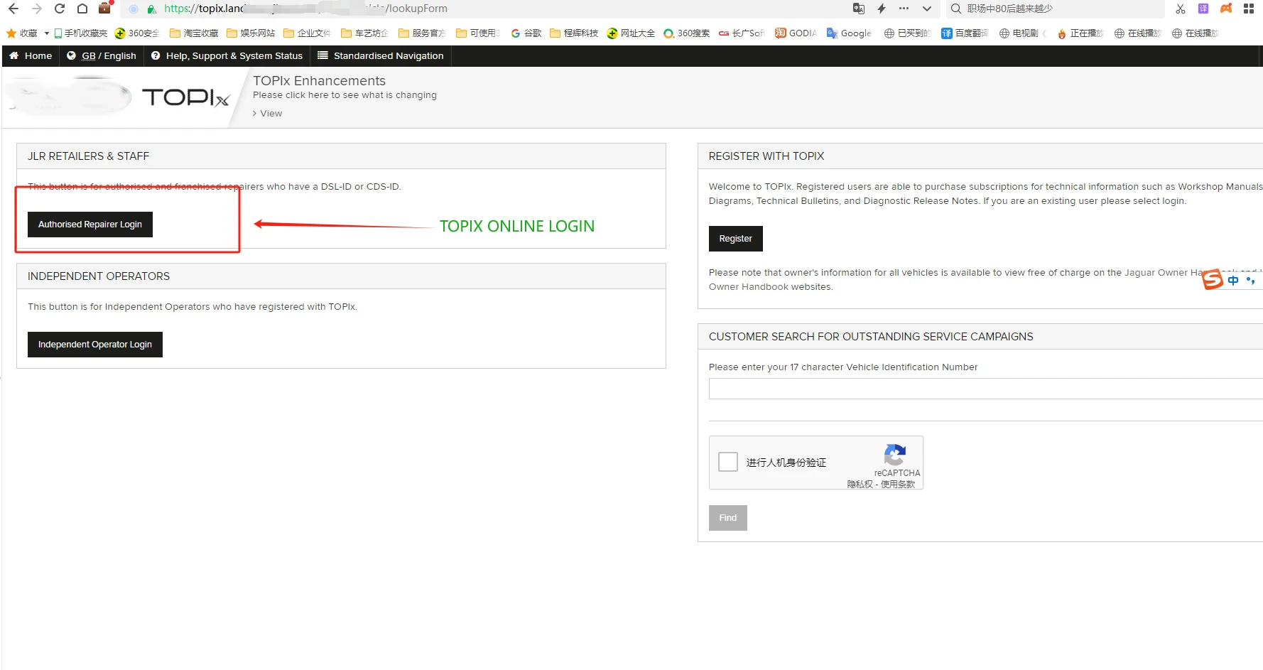Image resolution: width=1263 pixels, height=670 pixels.
Task: Open the orange game controller icon
Action: tap(1226, 9)
